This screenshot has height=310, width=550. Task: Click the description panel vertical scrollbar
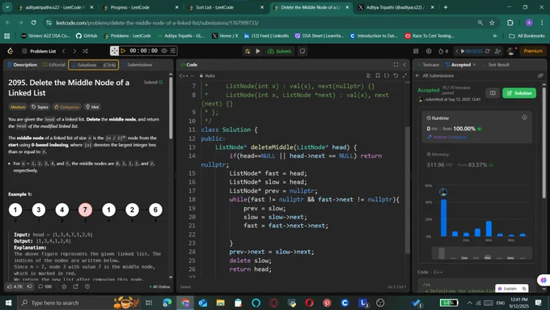[x=171, y=107]
